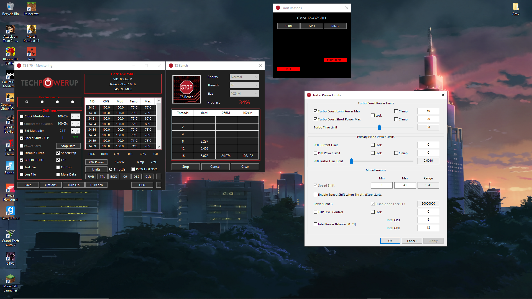Click the PKG Power button
Image resolution: width=532 pixels, height=299 pixels.
[96, 162]
